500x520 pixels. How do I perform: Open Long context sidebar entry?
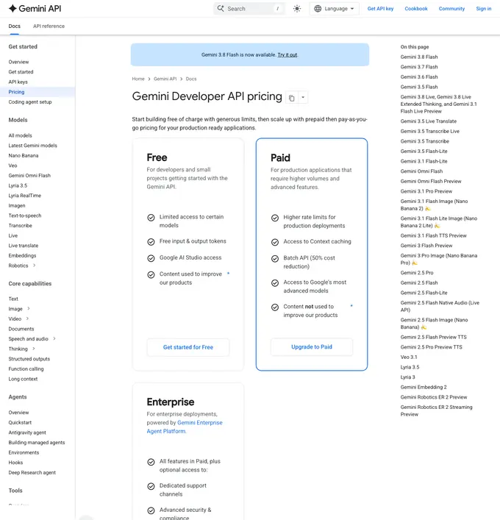[23, 379]
